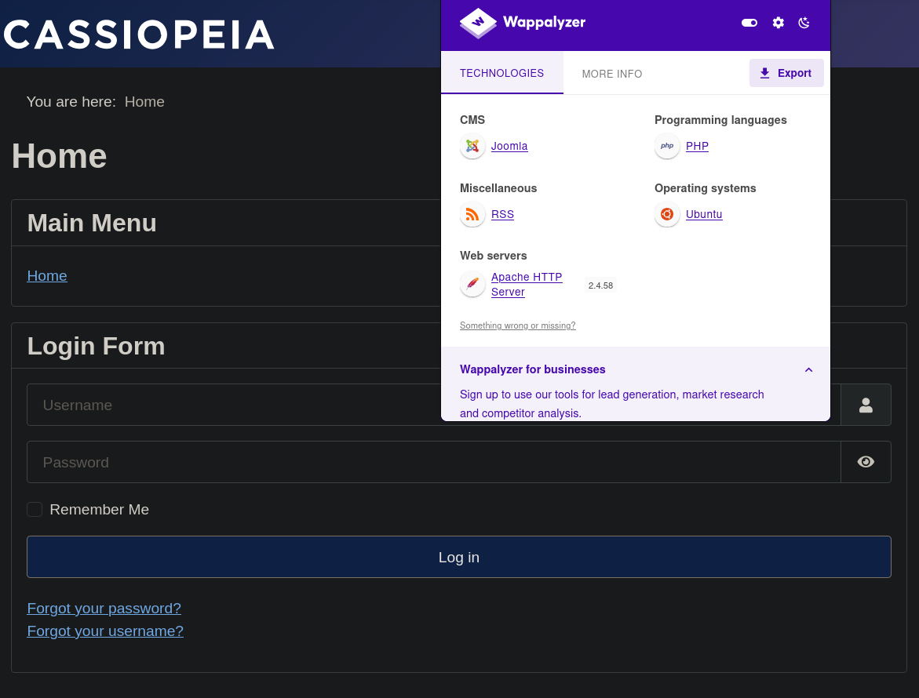Show password with the eye icon
The width and height of the screenshot is (919, 698).
pyautogui.click(x=866, y=462)
